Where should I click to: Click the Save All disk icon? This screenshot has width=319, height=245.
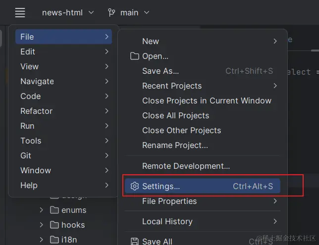134,241
